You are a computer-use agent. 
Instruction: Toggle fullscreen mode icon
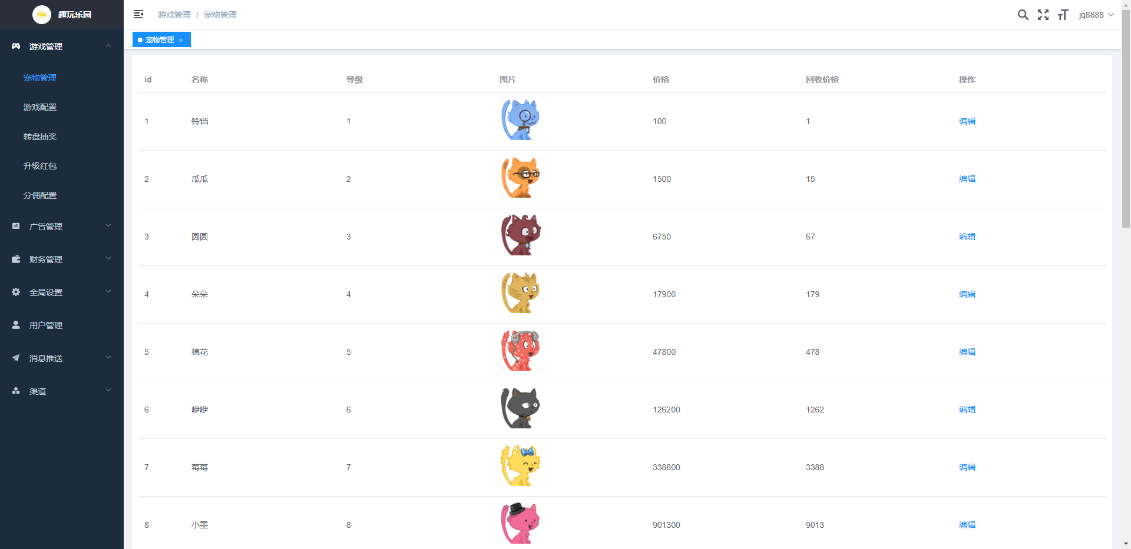click(1043, 15)
